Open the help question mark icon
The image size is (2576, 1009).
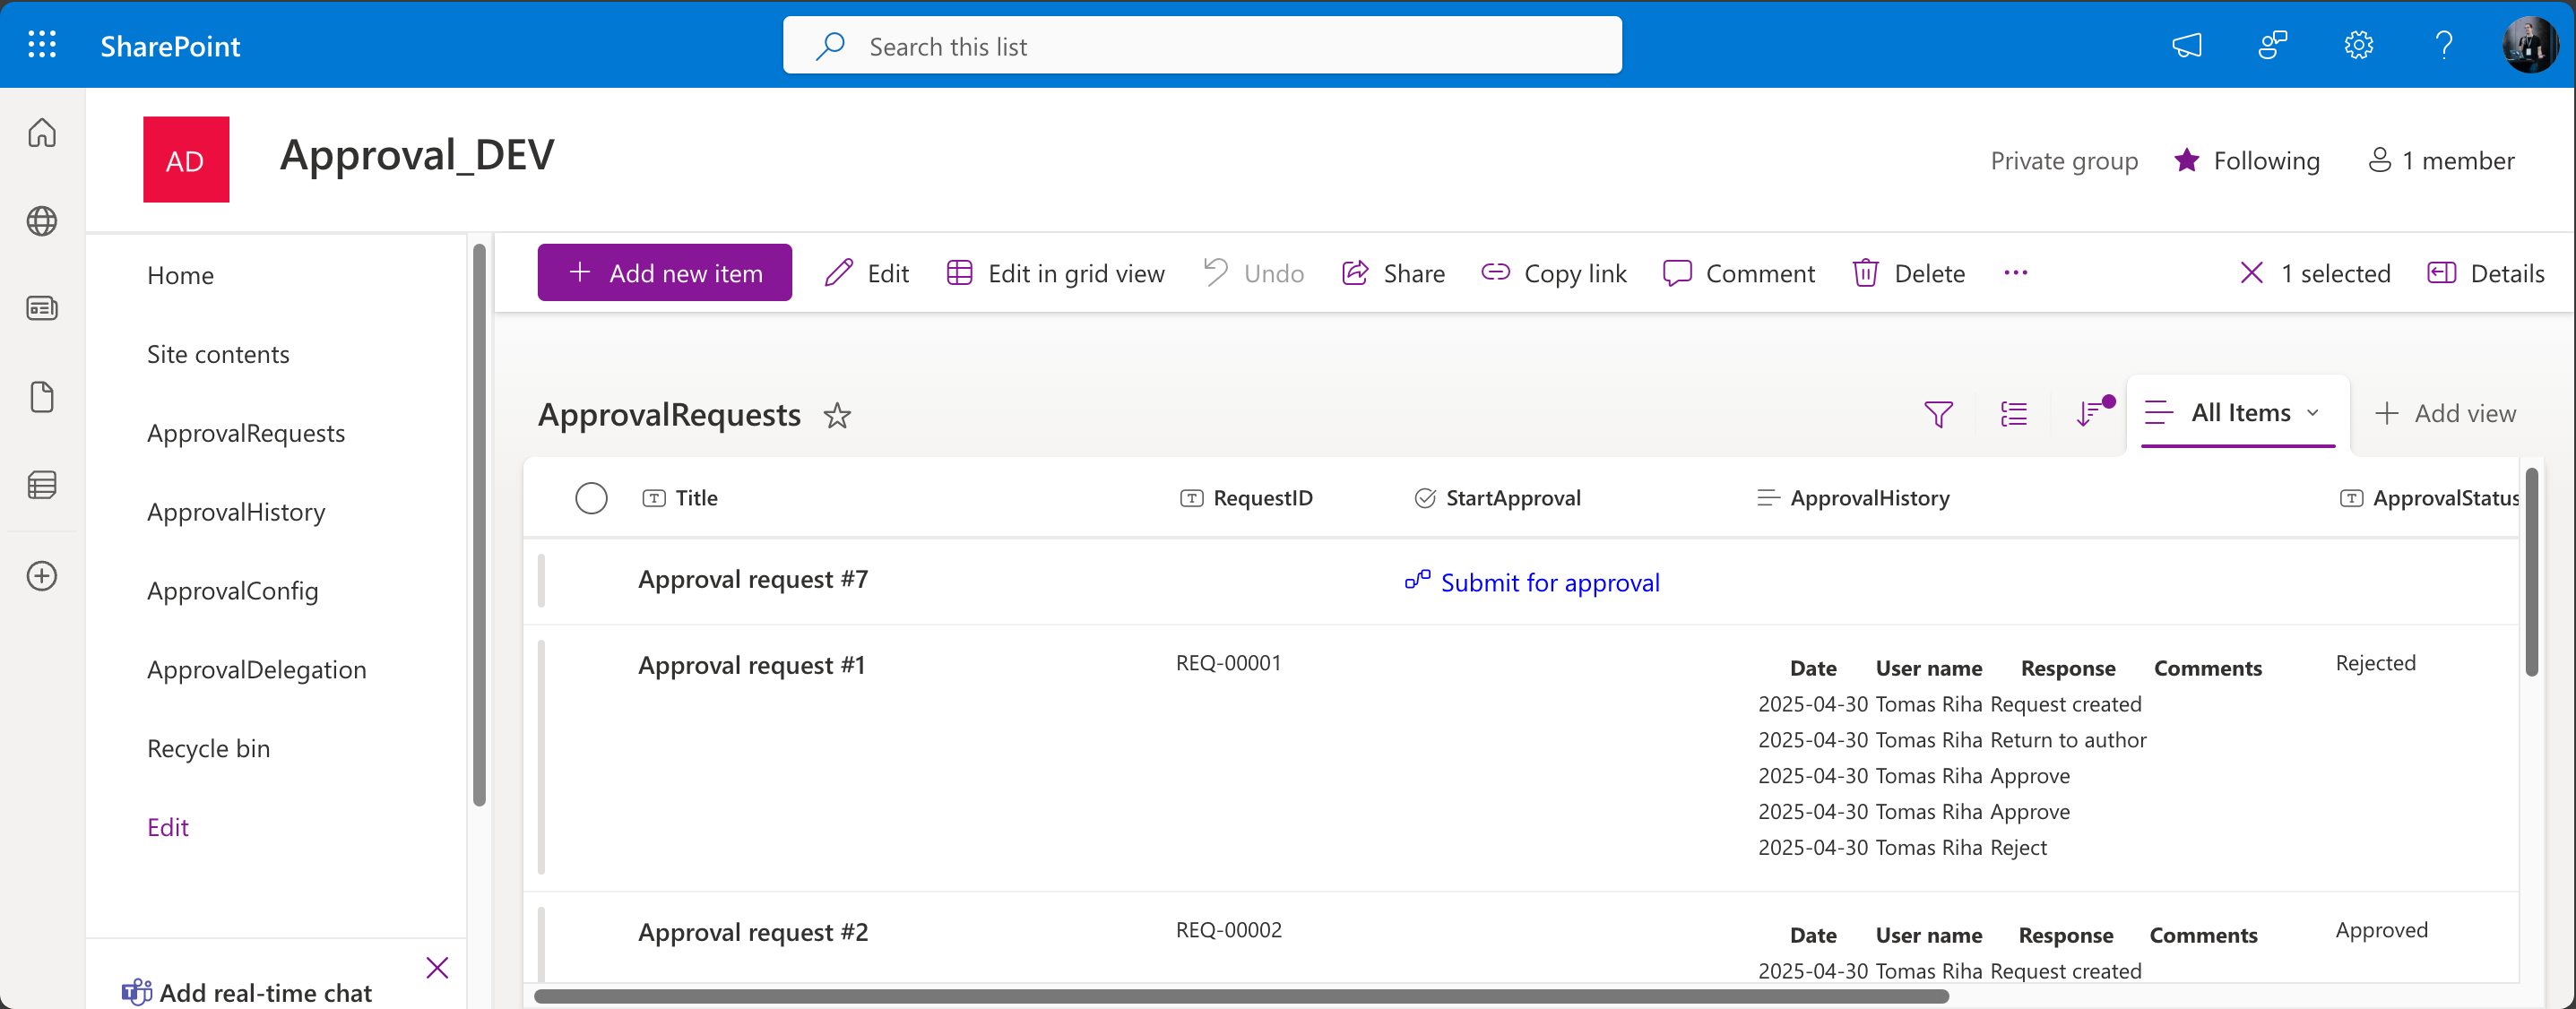click(x=2444, y=45)
